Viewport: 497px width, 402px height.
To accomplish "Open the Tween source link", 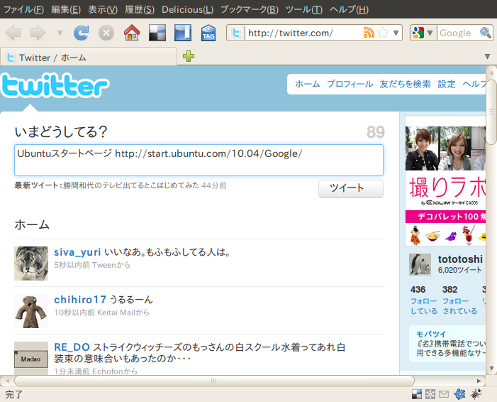I will tap(104, 265).
